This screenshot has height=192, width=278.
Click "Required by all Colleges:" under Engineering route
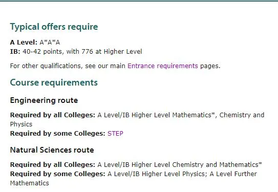click(53, 115)
